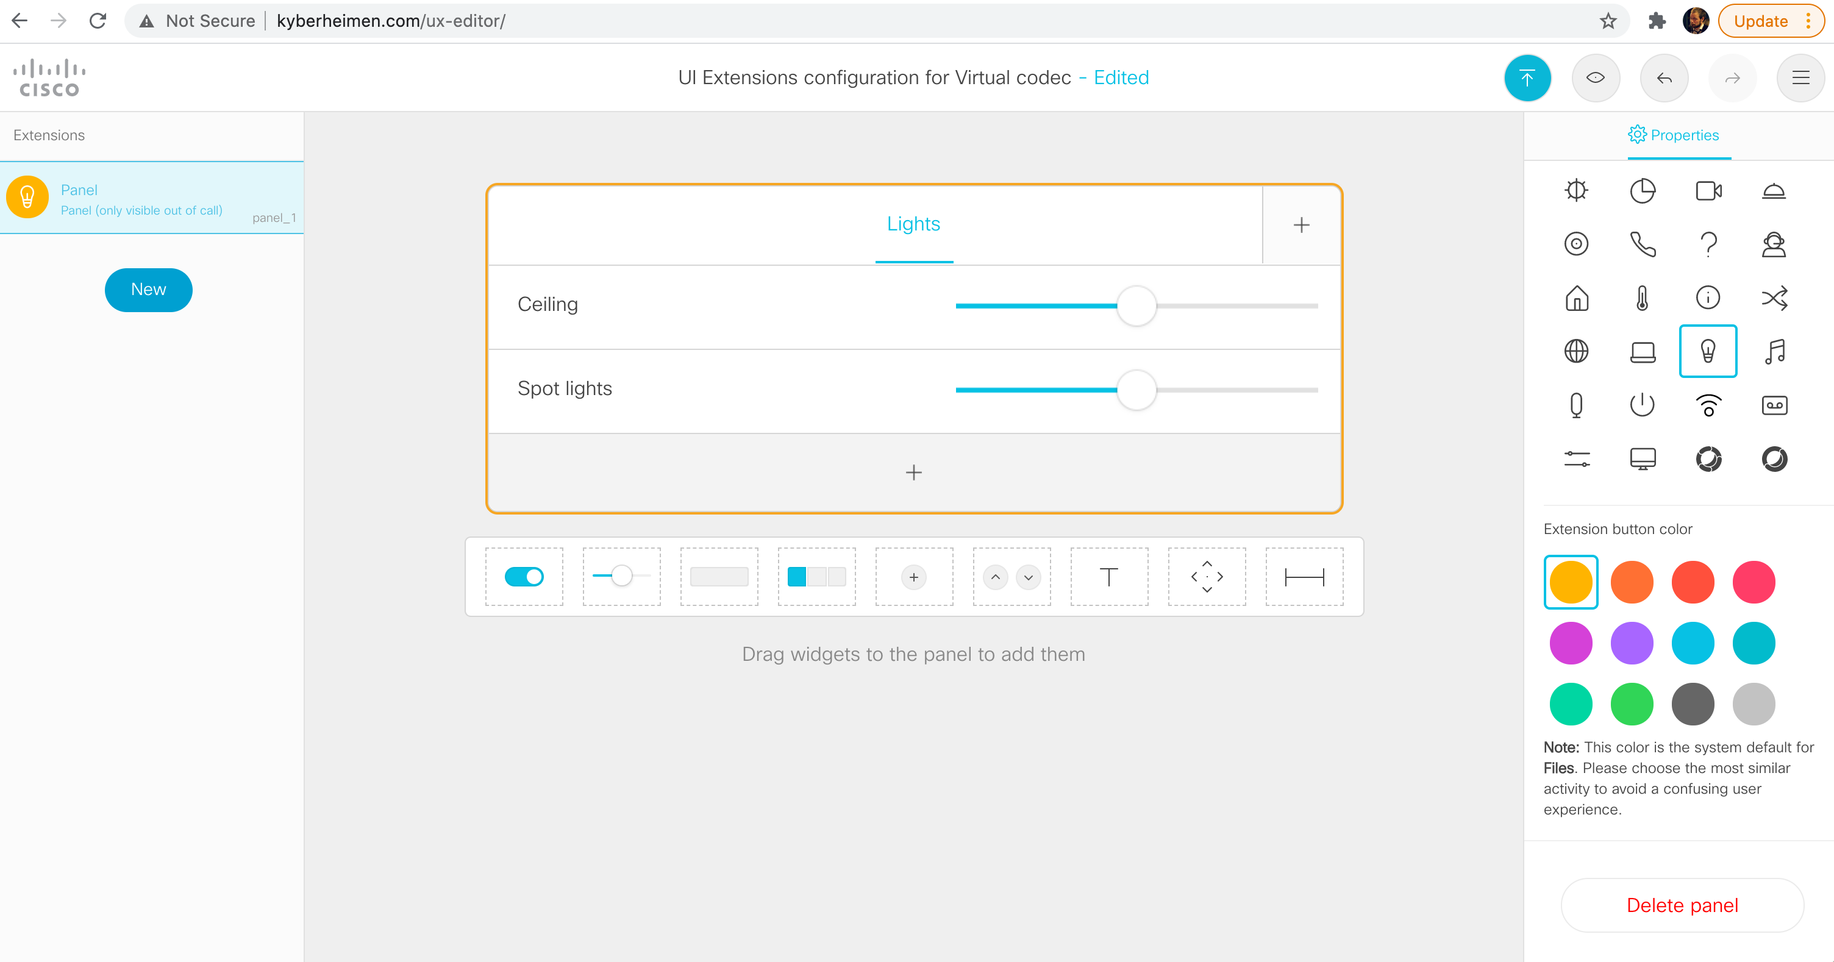
Task: Click the New extension button
Action: 148,290
